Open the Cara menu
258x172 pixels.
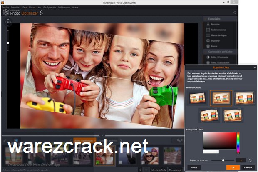(x=25, y=7)
